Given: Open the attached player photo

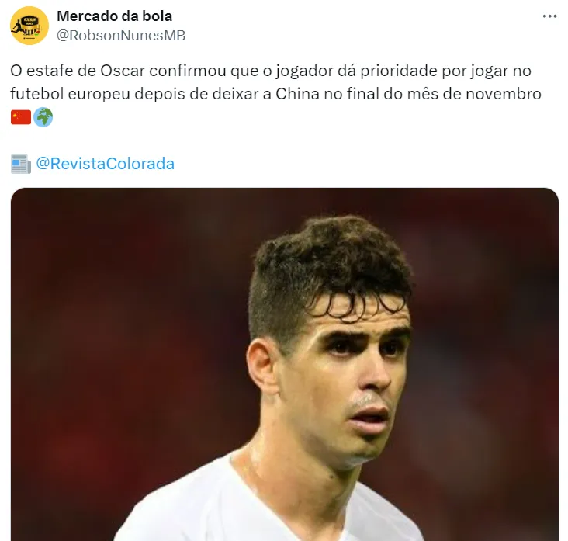Looking at the screenshot, I should [x=284, y=364].
